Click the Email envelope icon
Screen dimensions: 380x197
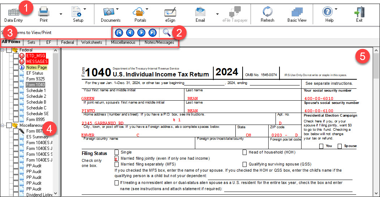pos(200,12)
